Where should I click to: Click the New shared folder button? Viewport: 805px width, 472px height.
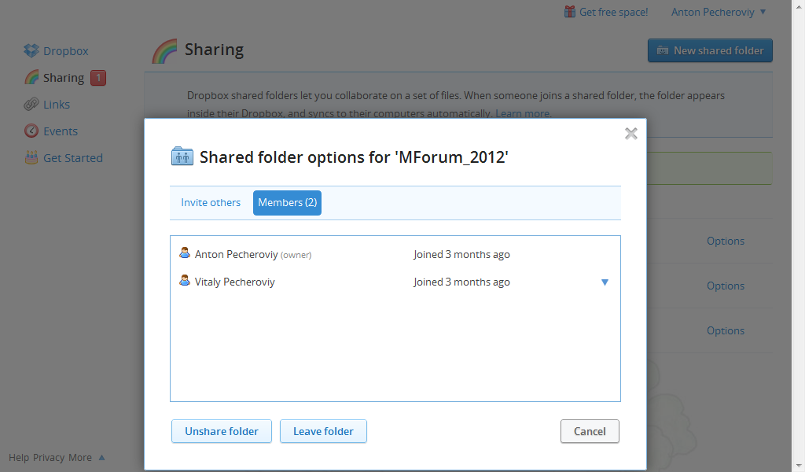[x=710, y=50]
